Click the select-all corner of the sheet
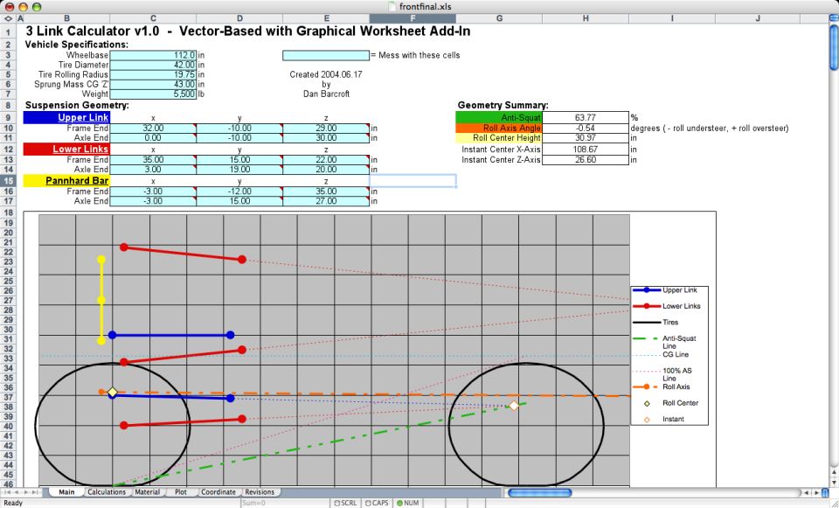 9,18
